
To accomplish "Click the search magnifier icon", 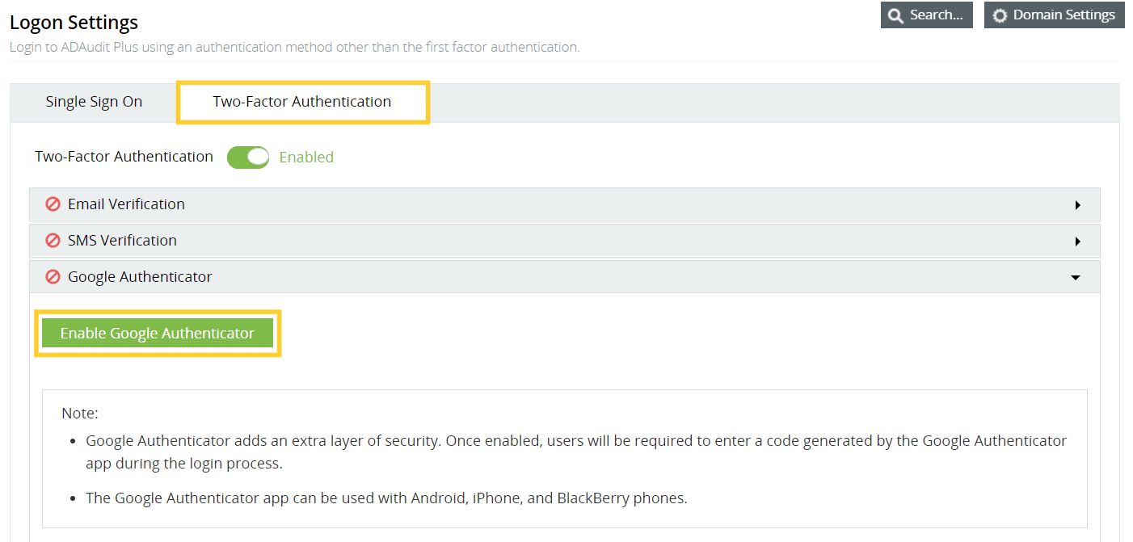I will (895, 15).
